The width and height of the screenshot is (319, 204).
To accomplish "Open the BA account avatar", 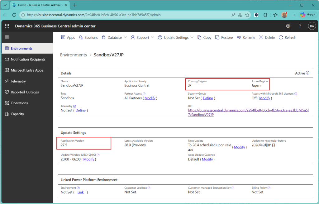I will [312, 26].
